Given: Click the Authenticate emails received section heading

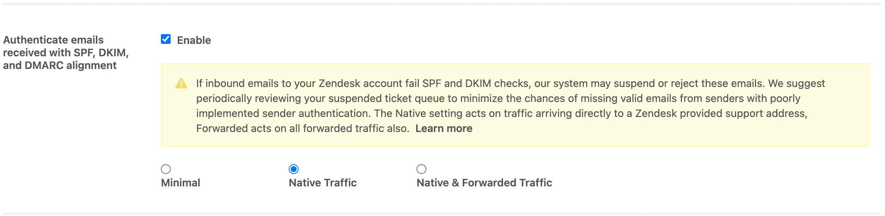Looking at the screenshot, I should pos(66,52).
